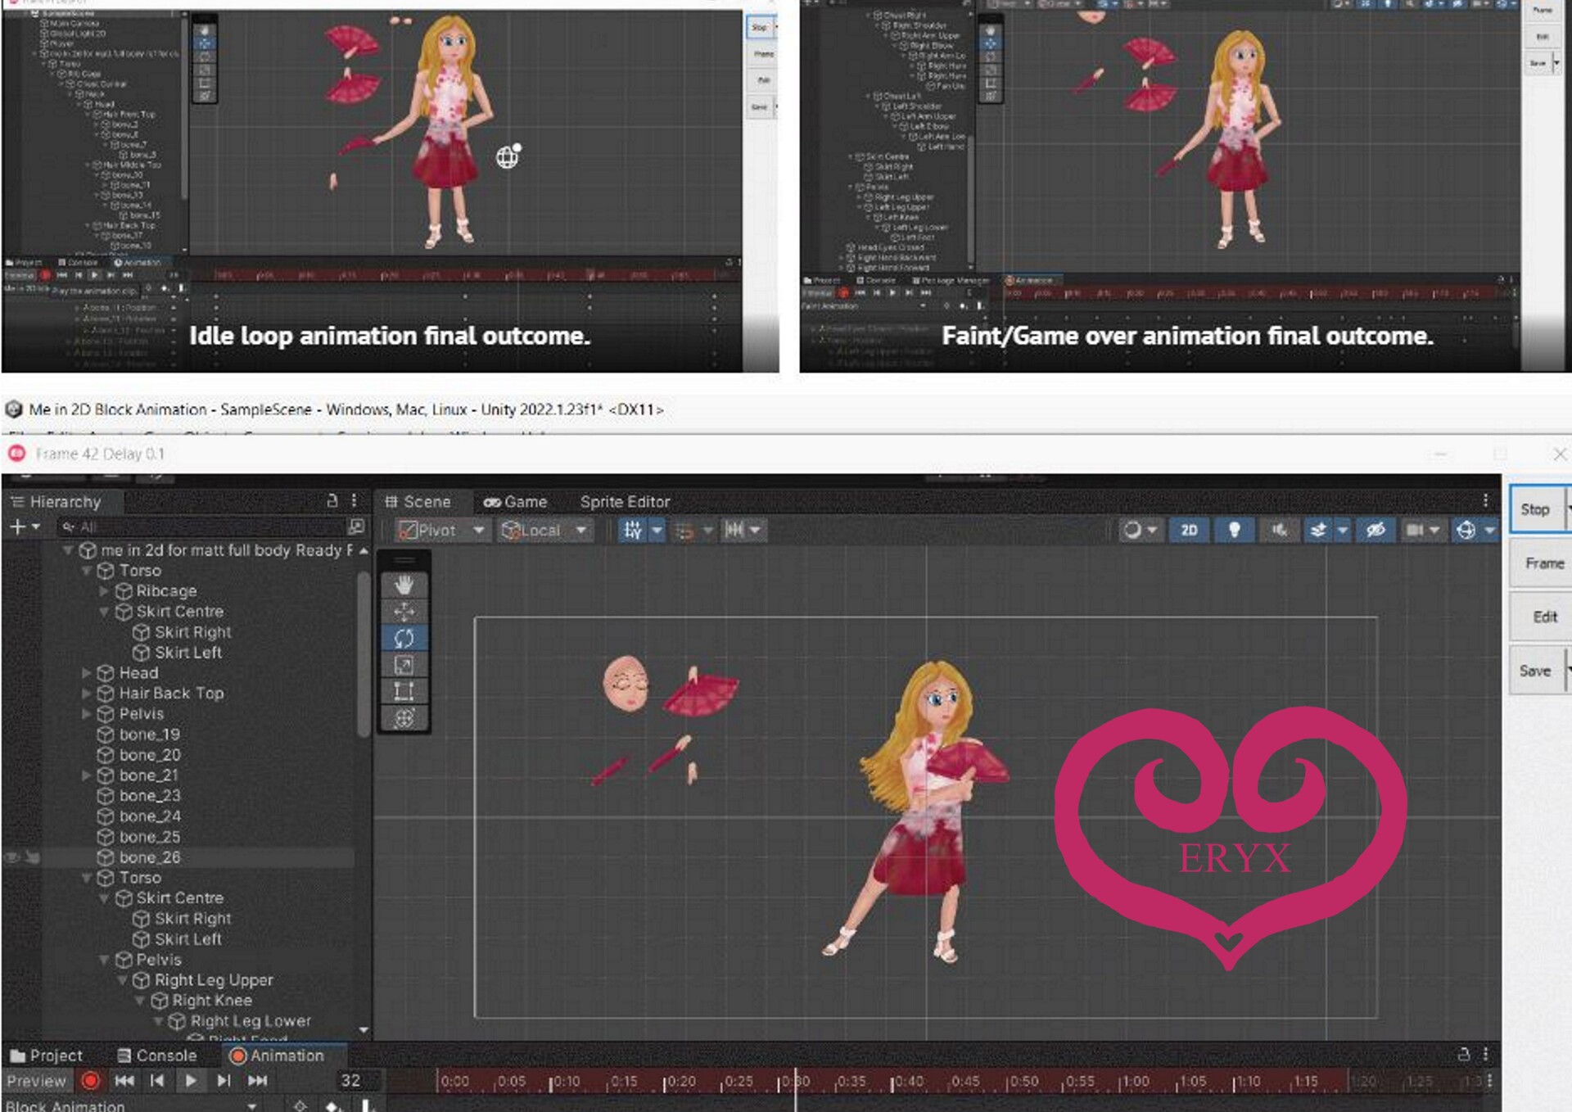
Task: Switch to the Game tab
Action: point(518,502)
